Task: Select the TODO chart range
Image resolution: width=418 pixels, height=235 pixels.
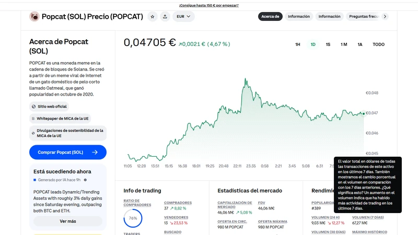Action: tap(378, 44)
